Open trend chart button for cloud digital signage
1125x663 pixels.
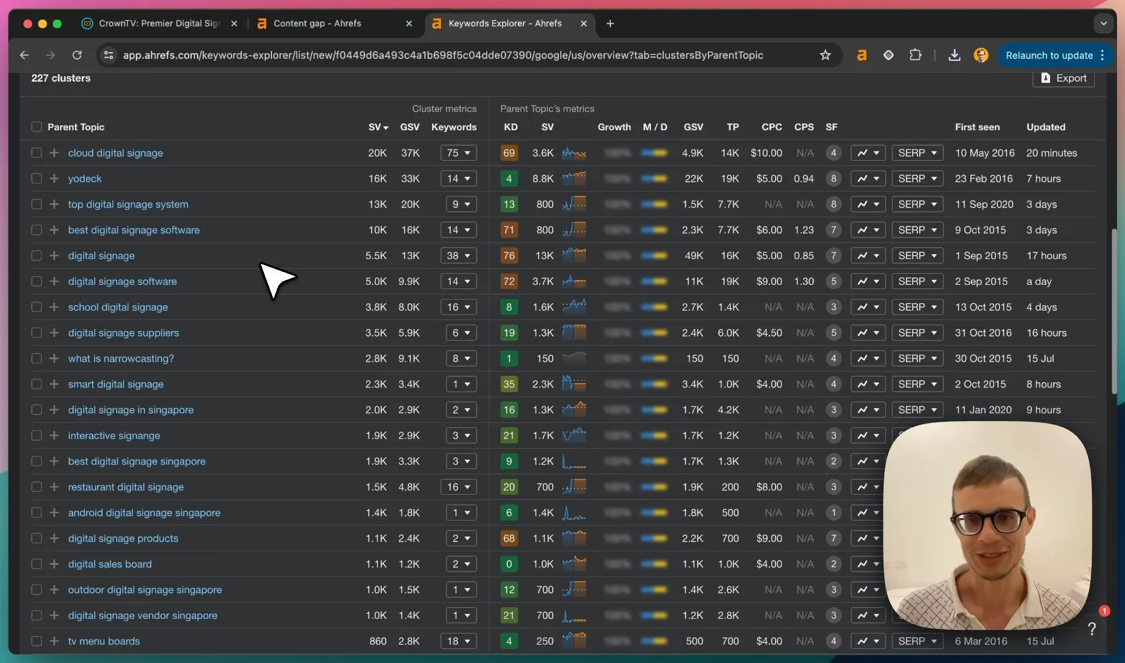tap(868, 153)
